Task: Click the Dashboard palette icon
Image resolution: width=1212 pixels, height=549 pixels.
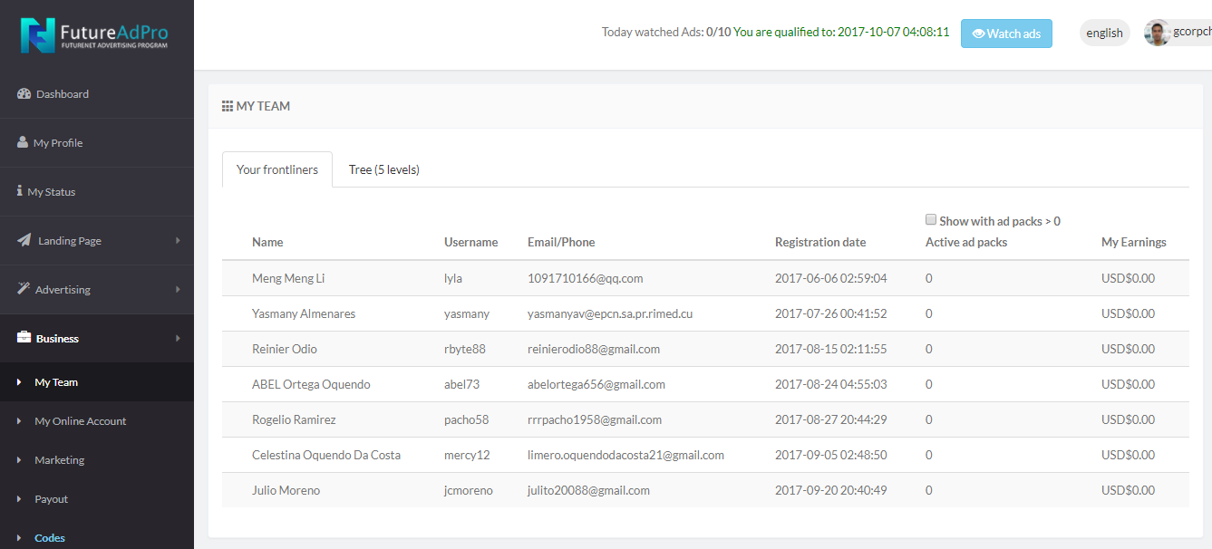Action: click(24, 93)
